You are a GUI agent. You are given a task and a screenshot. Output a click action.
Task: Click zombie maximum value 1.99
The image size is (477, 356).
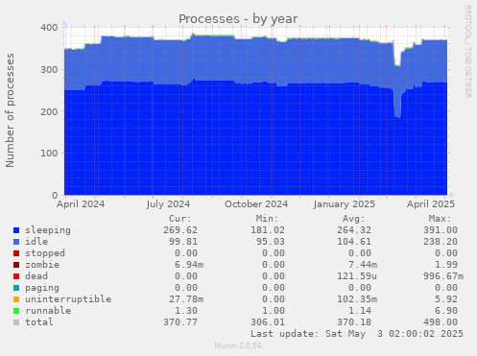pyautogui.click(x=446, y=265)
